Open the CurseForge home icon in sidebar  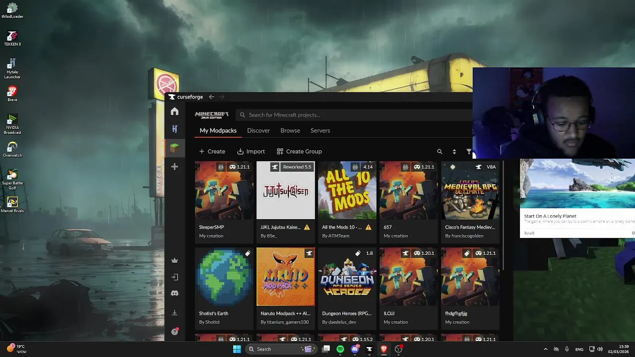175,112
